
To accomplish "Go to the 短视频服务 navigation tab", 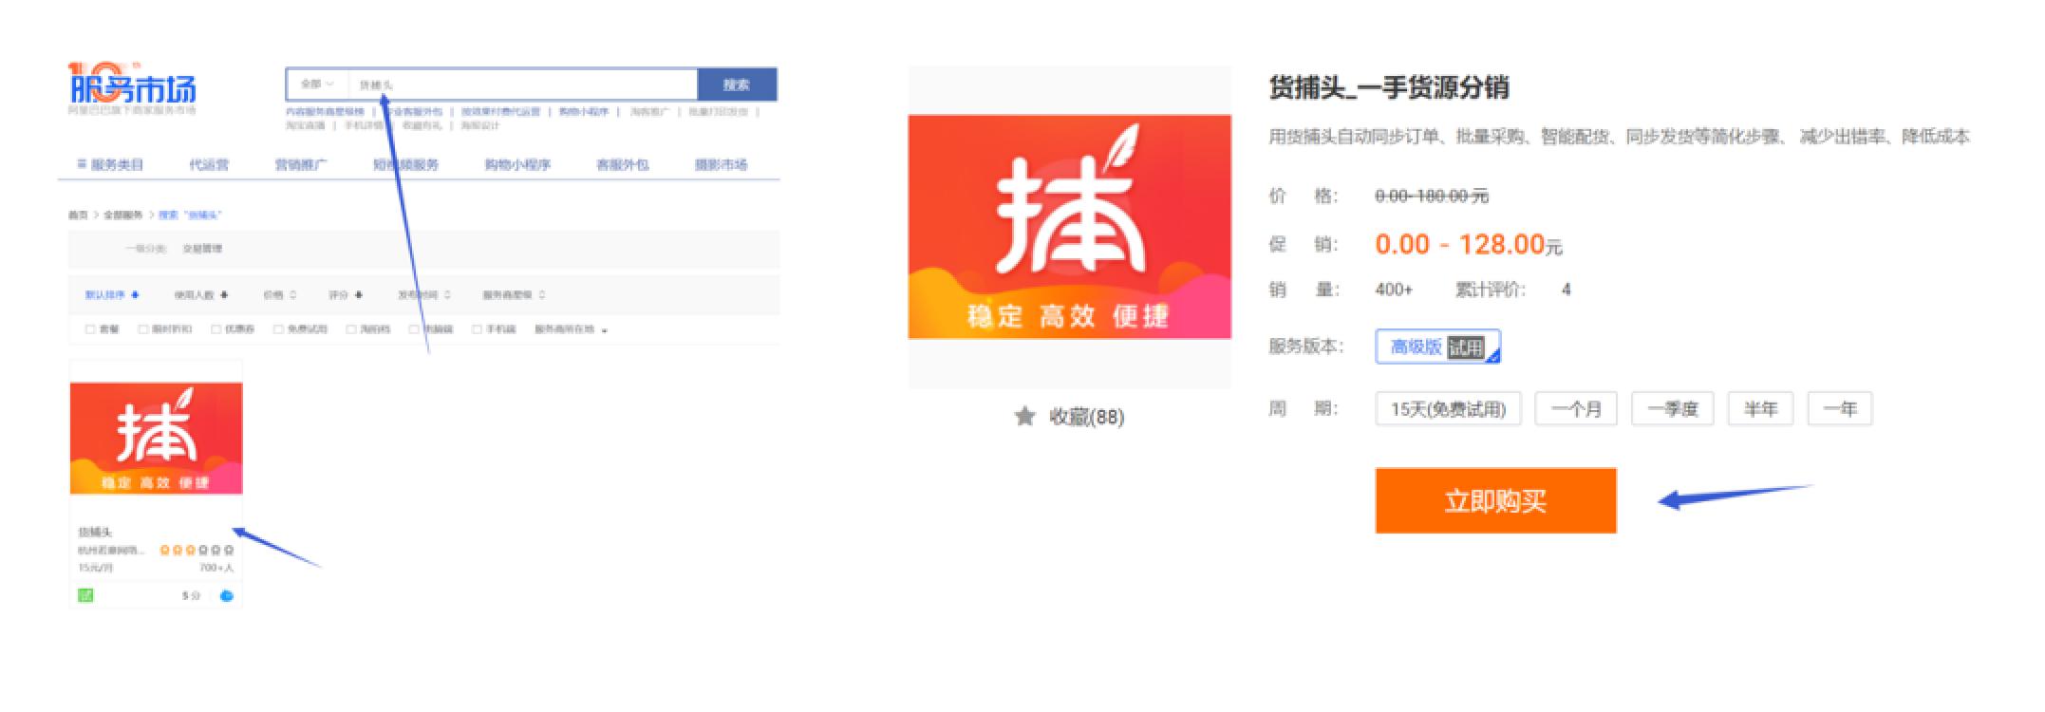I will (406, 164).
